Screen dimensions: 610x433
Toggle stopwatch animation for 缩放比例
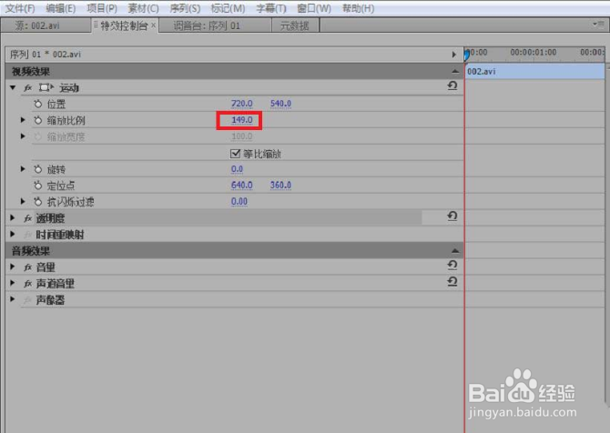[37, 120]
